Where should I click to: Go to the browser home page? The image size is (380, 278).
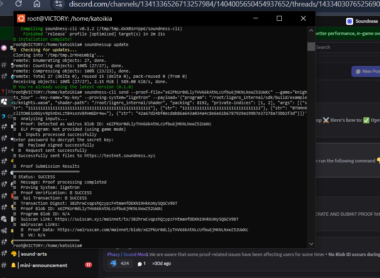click(x=37, y=4)
